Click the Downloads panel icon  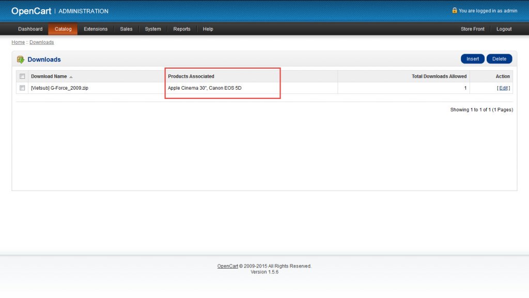[x=21, y=60]
